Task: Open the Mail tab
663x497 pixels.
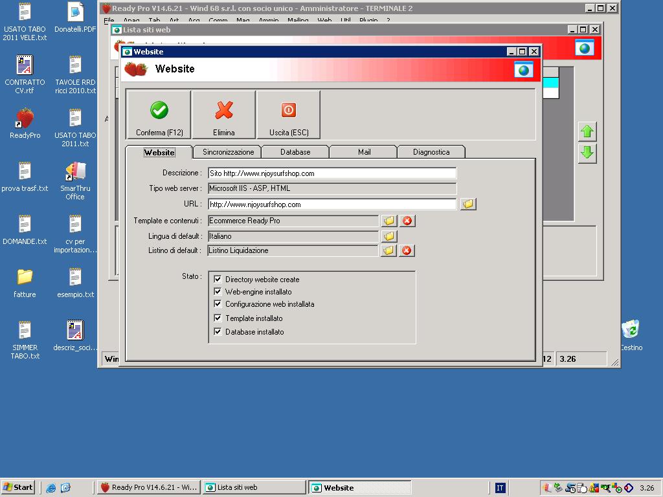Action: [x=364, y=151]
